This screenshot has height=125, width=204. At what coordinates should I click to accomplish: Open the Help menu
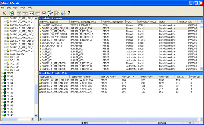30,8
